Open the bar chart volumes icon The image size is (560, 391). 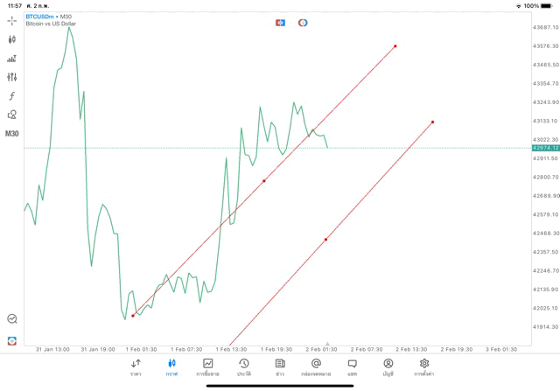tap(12, 59)
